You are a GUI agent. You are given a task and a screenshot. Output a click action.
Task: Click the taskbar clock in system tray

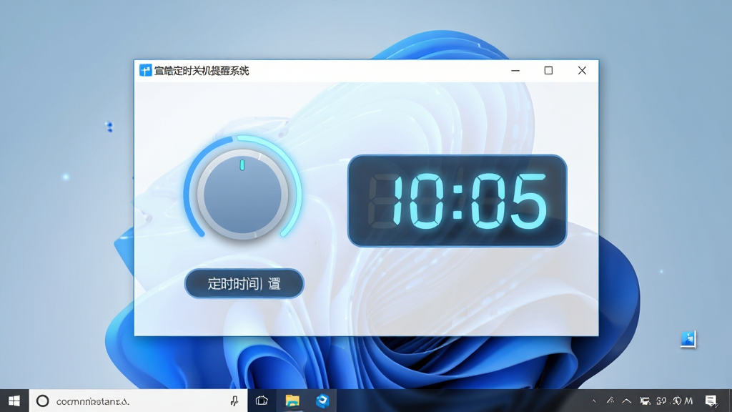click(674, 401)
